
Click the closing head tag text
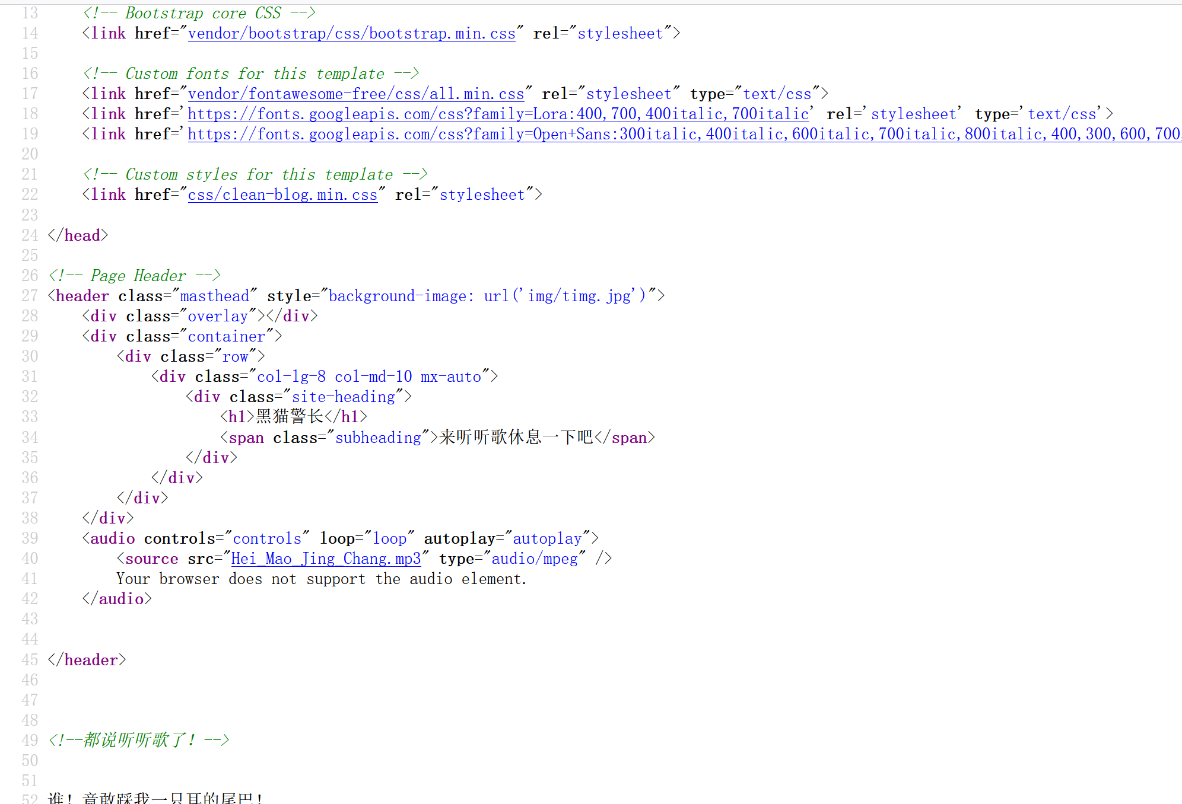click(x=78, y=235)
